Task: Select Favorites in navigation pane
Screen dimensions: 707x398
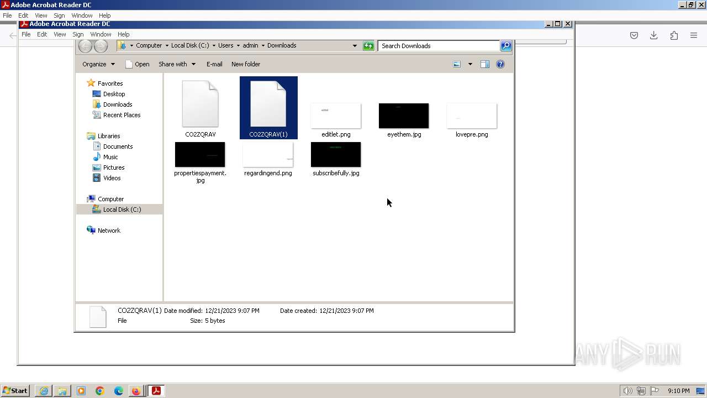Action: coord(110,83)
